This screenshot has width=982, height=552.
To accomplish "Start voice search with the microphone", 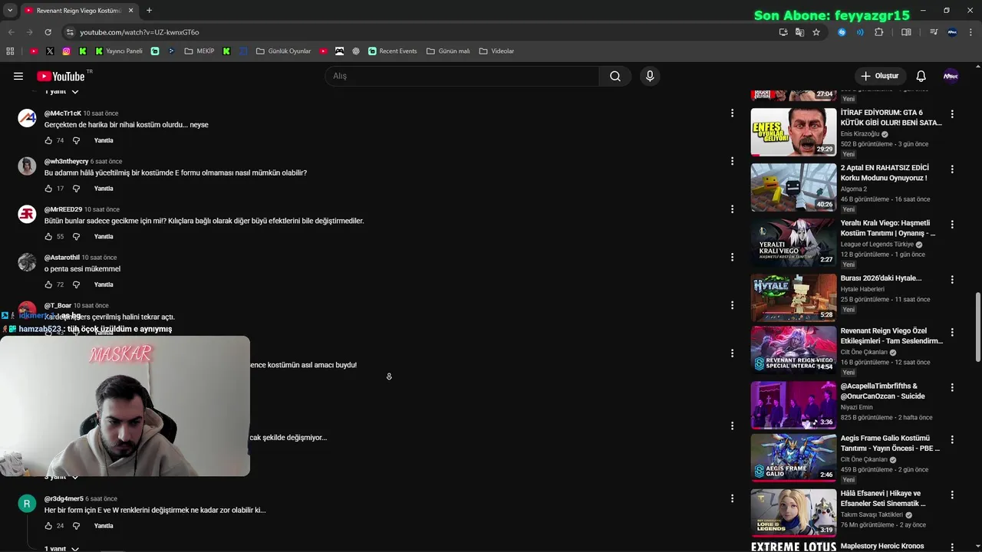I will 650,76.
